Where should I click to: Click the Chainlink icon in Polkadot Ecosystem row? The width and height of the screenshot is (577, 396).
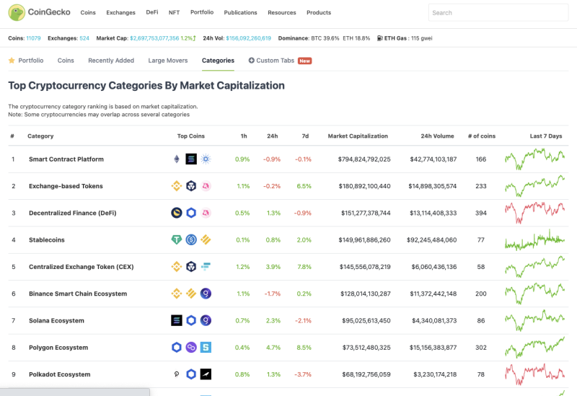[191, 374]
